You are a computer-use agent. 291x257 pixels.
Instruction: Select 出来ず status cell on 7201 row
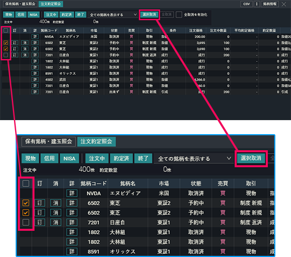point(114,92)
